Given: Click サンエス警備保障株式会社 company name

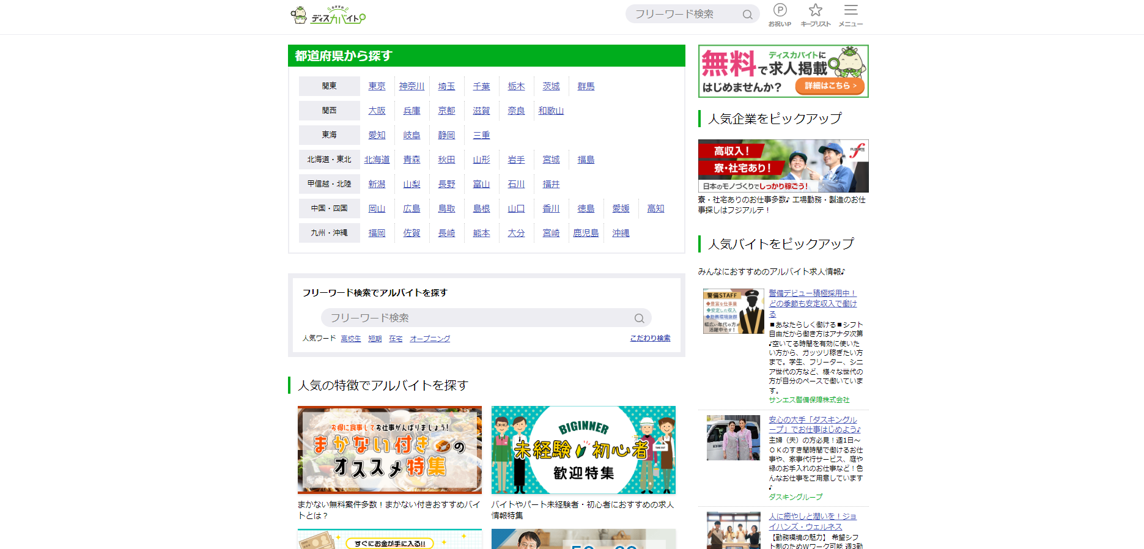Looking at the screenshot, I should tap(809, 400).
